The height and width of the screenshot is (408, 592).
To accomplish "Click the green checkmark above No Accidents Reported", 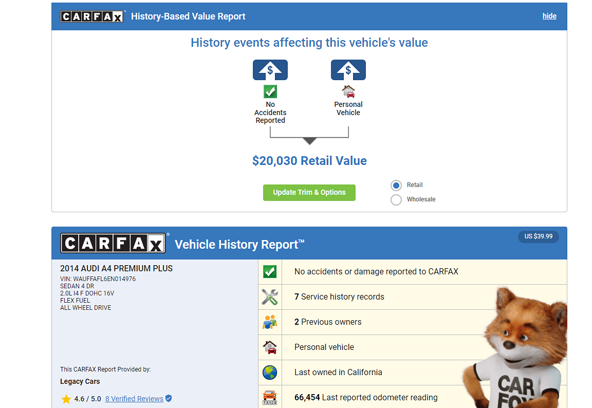I will pos(270,91).
